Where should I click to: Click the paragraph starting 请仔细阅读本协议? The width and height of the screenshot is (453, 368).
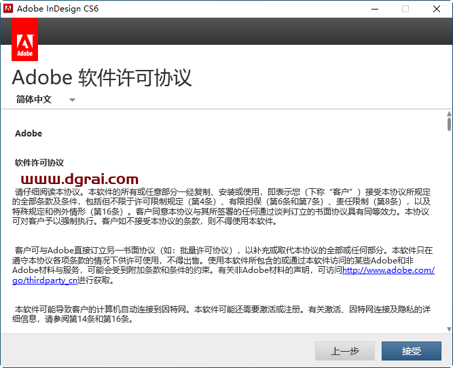(x=221, y=206)
